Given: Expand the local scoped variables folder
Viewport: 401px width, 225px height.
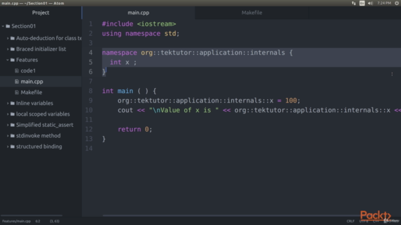Looking at the screenshot, I should click(8, 114).
